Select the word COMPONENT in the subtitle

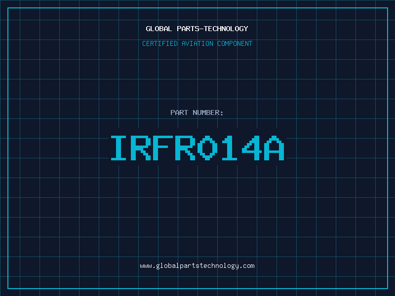pos(235,43)
